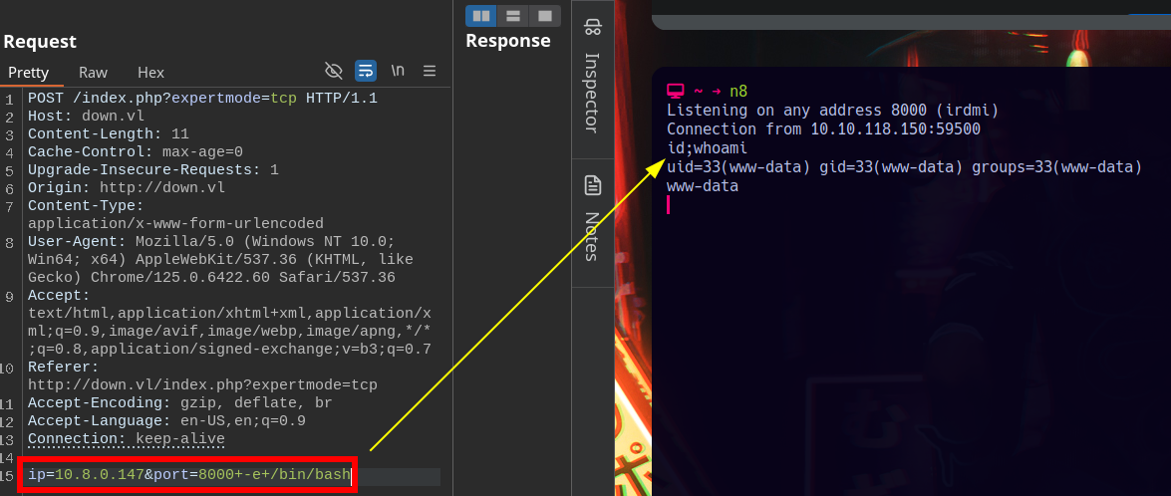Click the terminal cursor line
The height and width of the screenshot is (496, 1171).
tap(669, 205)
